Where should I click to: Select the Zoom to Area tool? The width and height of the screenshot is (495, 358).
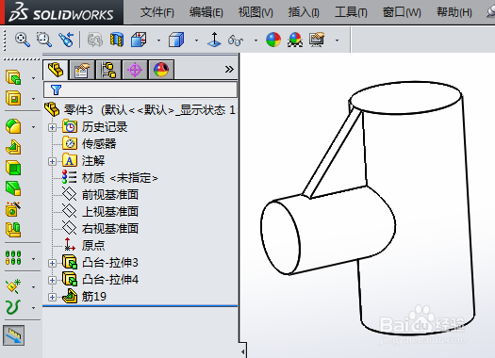pyautogui.click(x=44, y=40)
